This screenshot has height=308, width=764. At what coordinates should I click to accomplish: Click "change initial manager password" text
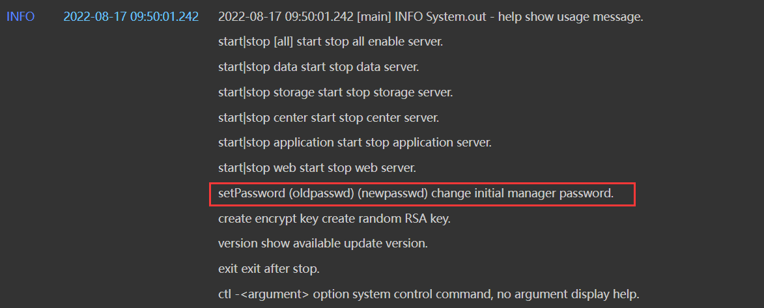point(522,193)
